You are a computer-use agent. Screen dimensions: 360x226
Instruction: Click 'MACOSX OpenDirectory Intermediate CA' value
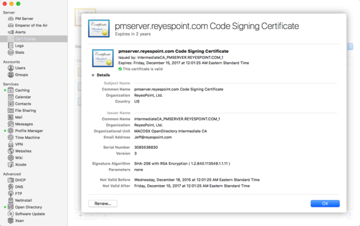(171, 131)
